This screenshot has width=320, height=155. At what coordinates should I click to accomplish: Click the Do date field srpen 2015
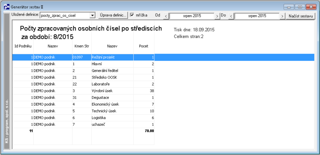[257, 16]
